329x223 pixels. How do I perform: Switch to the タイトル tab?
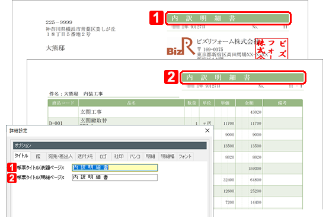click(21, 156)
